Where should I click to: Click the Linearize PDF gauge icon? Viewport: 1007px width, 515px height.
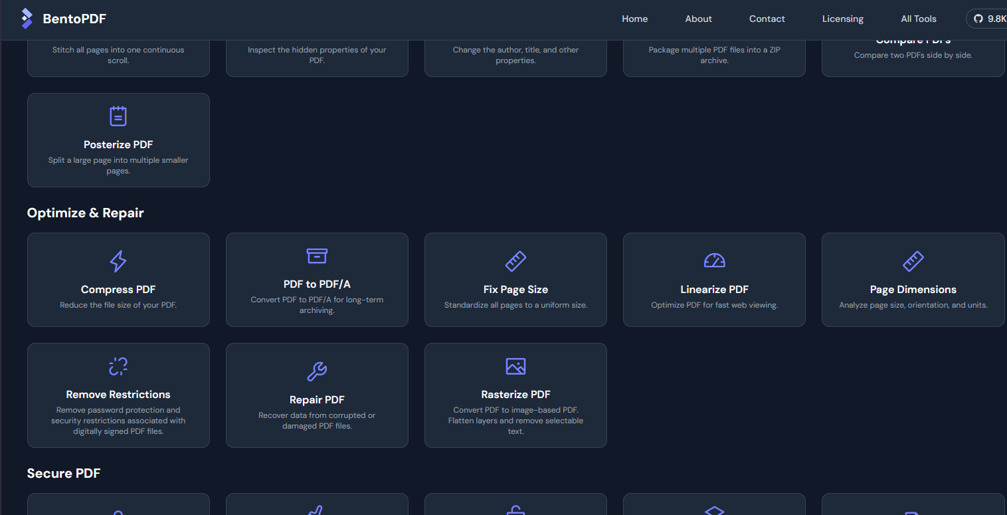point(714,261)
